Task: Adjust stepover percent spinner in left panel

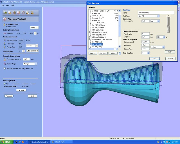Action: [x=35, y=33]
